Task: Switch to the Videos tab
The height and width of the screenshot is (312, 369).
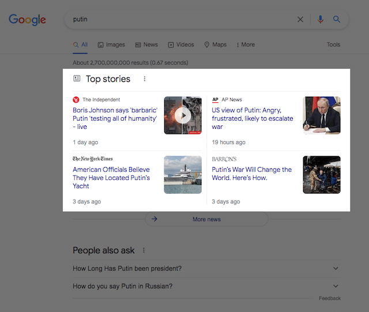Action: 181,44
